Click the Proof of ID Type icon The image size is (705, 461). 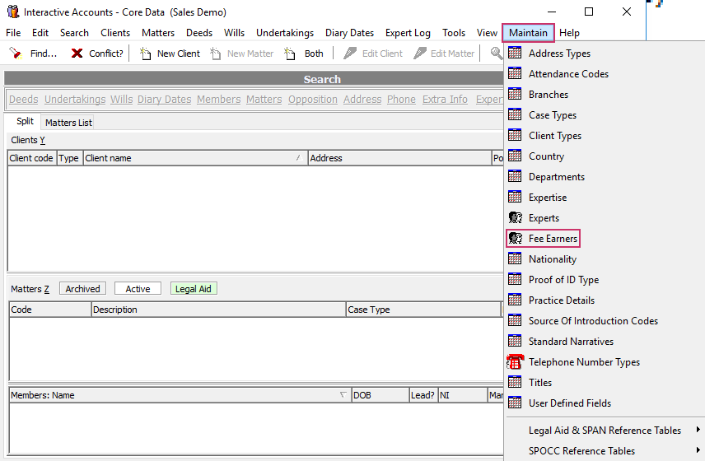(515, 279)
